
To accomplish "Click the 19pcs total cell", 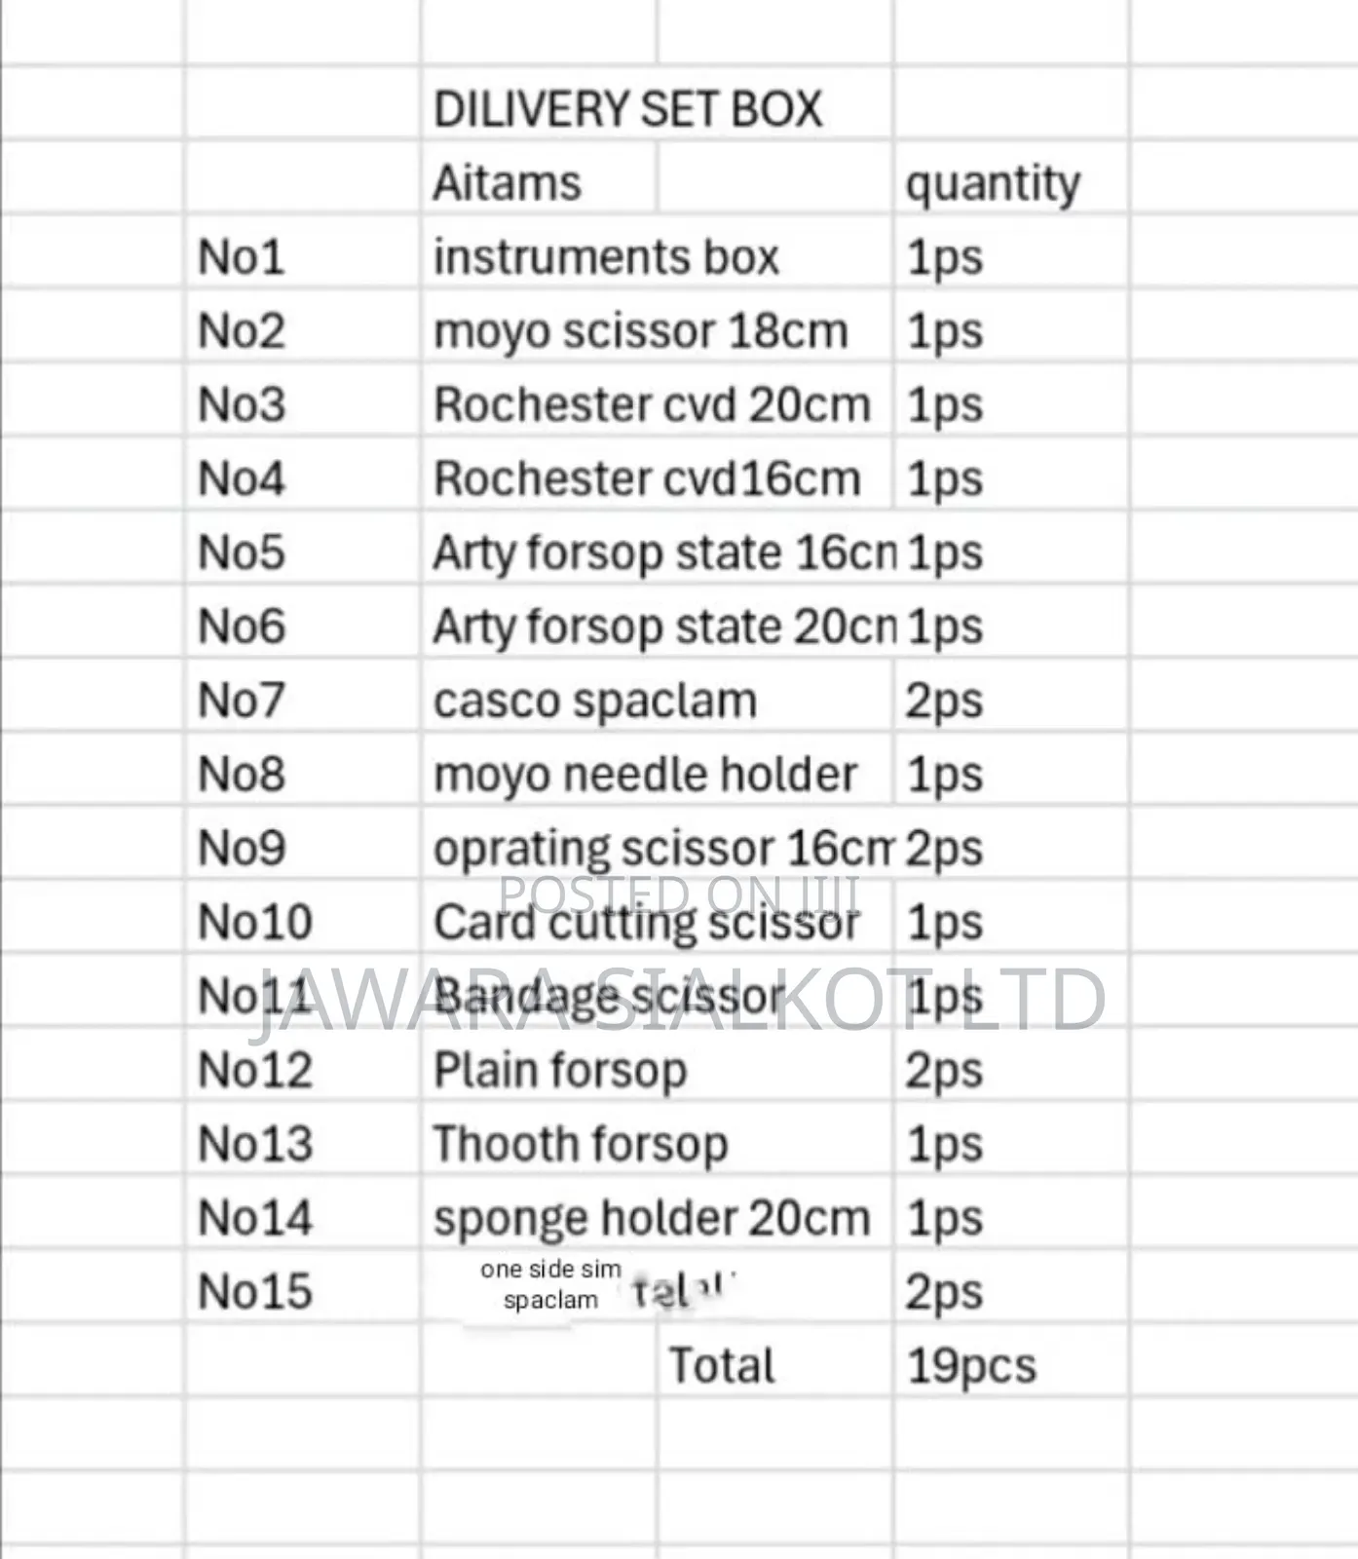I will coord(1010,1362).
